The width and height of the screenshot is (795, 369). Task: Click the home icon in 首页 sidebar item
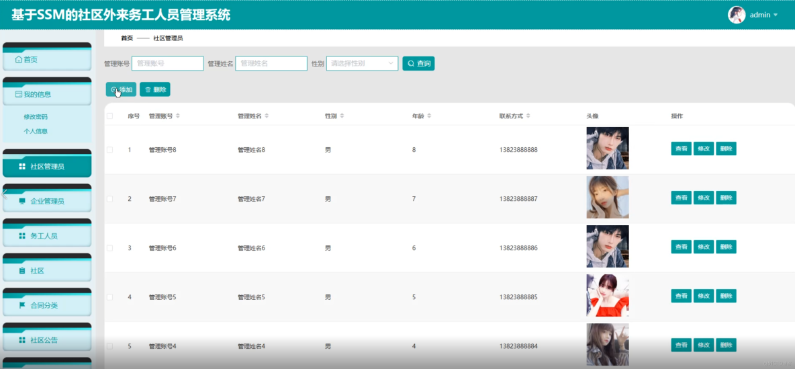(19, 60)
